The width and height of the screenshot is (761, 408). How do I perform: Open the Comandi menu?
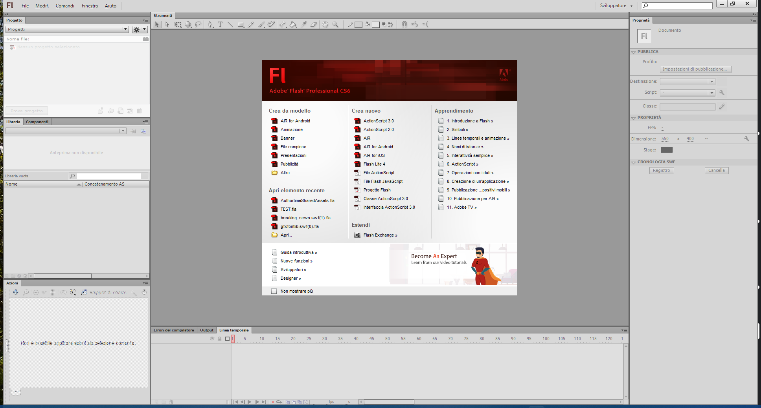pos(65,6)
